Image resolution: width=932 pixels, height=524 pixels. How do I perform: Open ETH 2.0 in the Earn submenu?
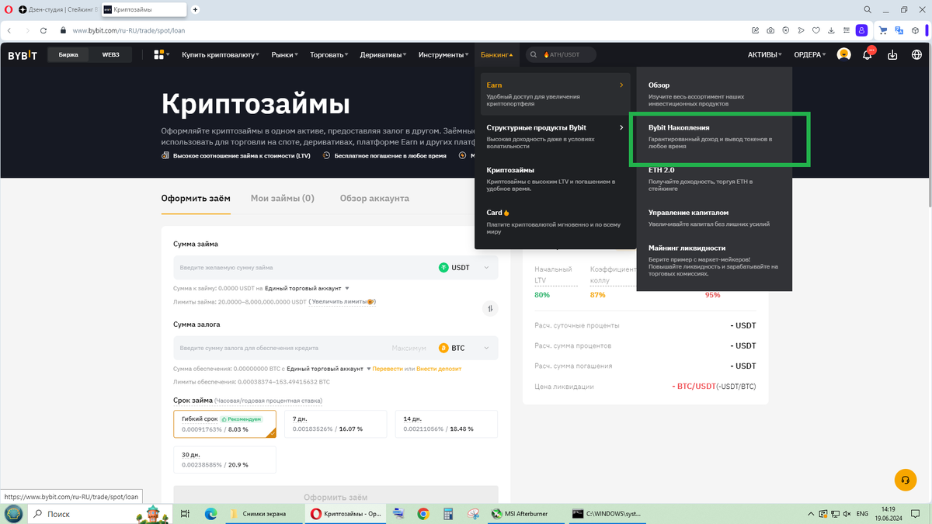(x=713, y=178)
